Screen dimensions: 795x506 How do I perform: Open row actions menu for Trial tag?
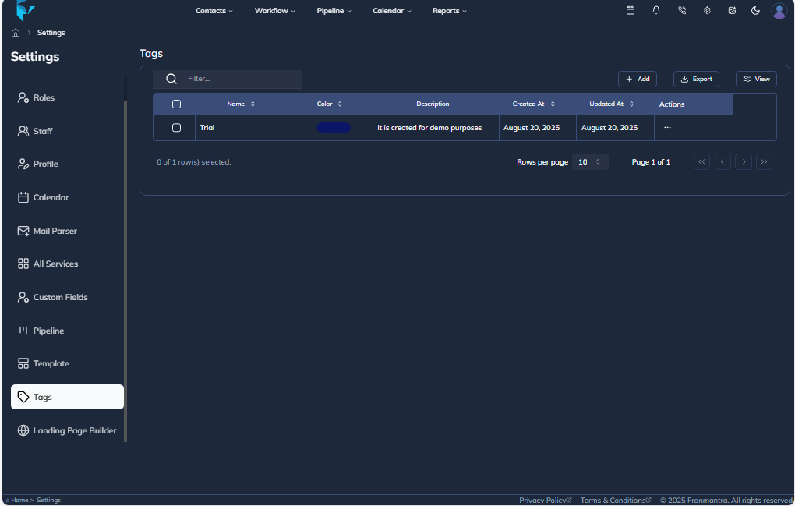click(667, 127)
